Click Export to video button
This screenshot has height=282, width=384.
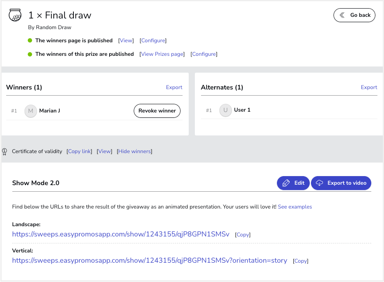coord(341,183)
